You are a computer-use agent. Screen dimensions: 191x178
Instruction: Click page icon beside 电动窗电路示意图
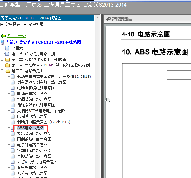click(x=13, y=94)
